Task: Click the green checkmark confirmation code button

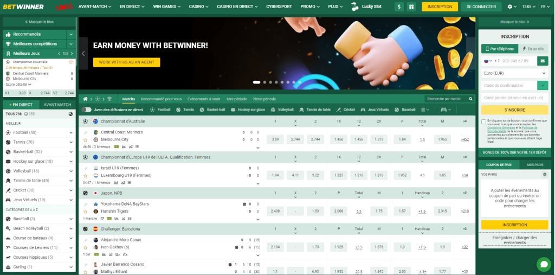Action: [x=543, y=85]
